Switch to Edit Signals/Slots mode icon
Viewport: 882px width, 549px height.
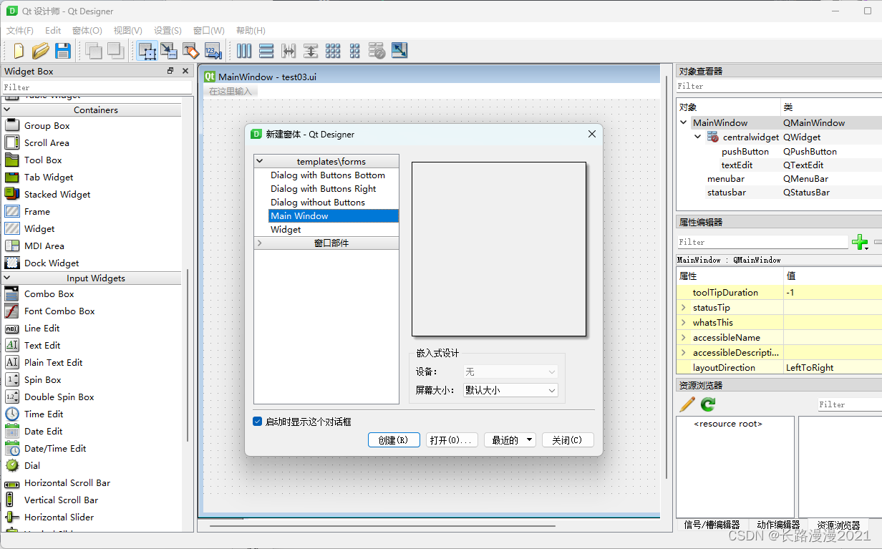[x=169, y=51]
